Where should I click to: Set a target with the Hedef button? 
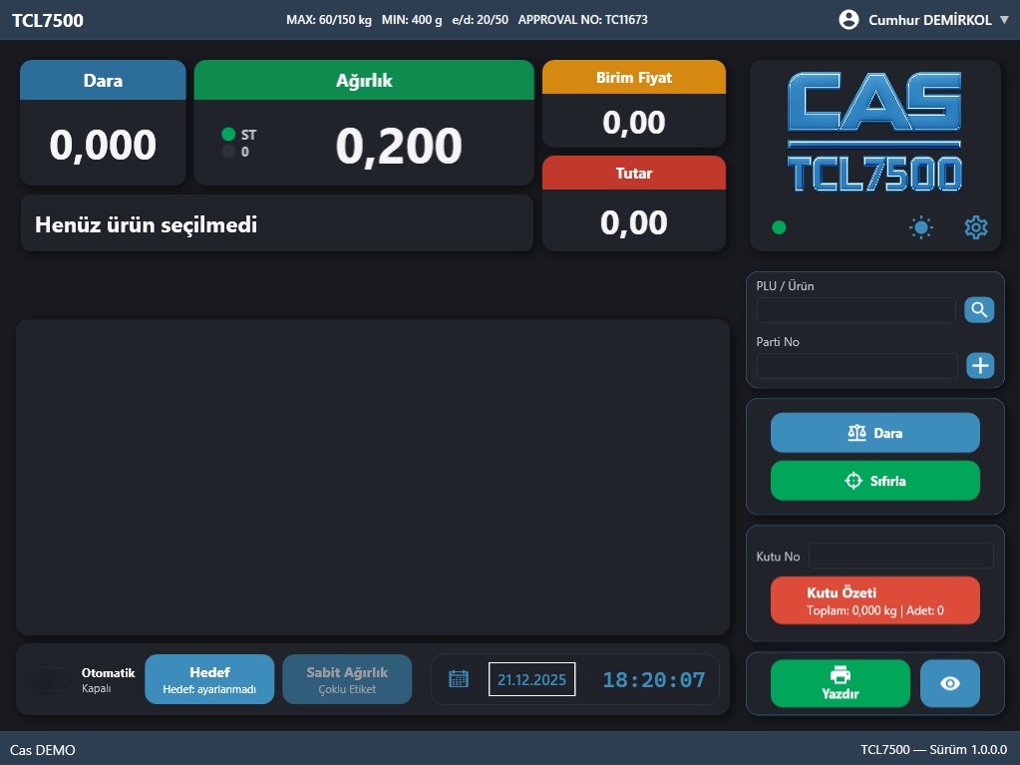pos(209,679)
